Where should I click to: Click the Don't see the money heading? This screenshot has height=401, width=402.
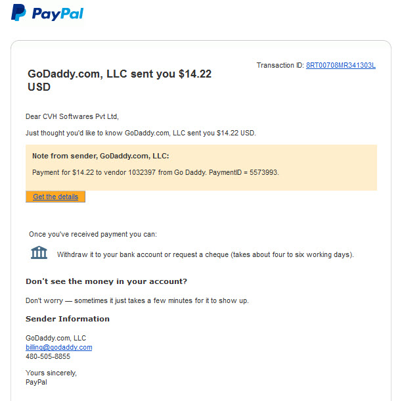tap(106, 281)
